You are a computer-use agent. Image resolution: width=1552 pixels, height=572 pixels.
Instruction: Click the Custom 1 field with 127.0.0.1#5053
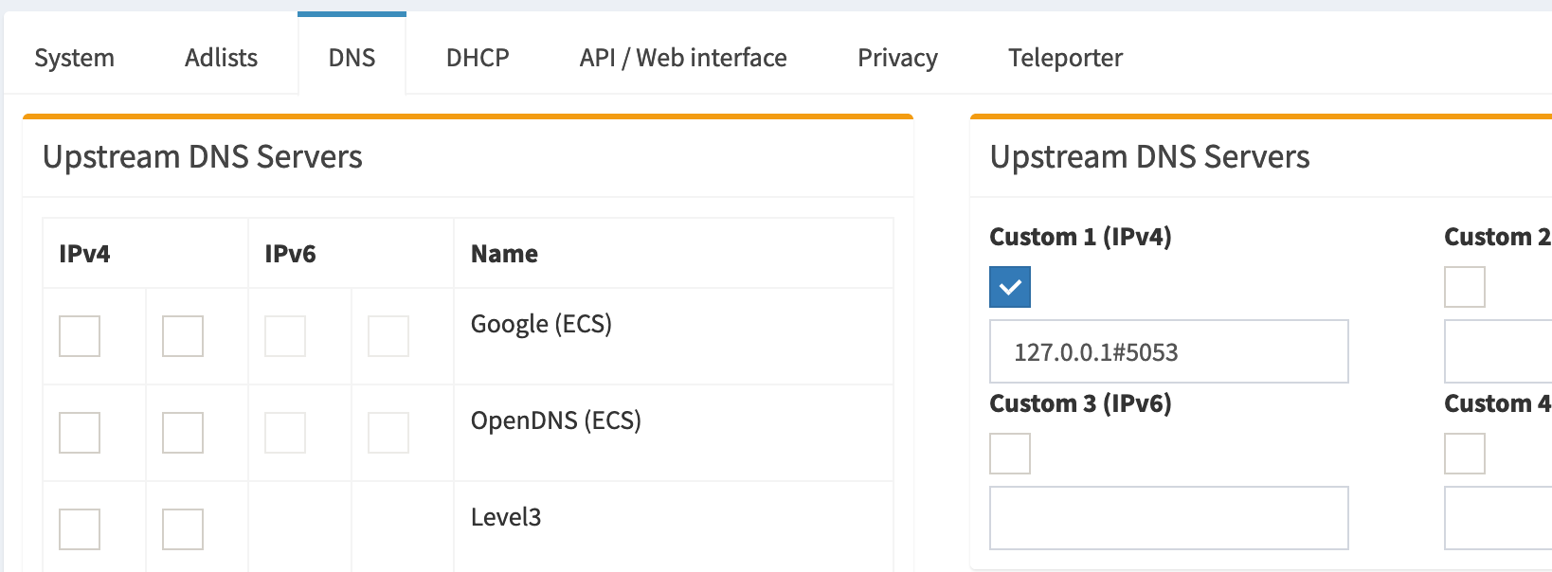(x=1169, y=351)
